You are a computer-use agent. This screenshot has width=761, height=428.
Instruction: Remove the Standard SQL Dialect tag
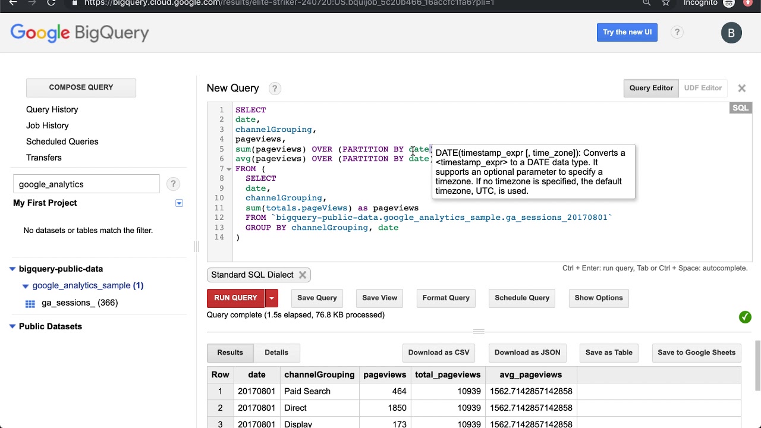(303, 275)
